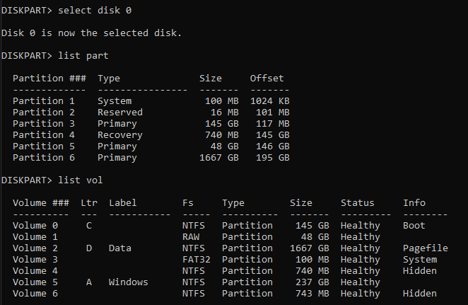Click the 'list part' command text
The height and width of the screenshot is (305, 468).
point(83,55)
